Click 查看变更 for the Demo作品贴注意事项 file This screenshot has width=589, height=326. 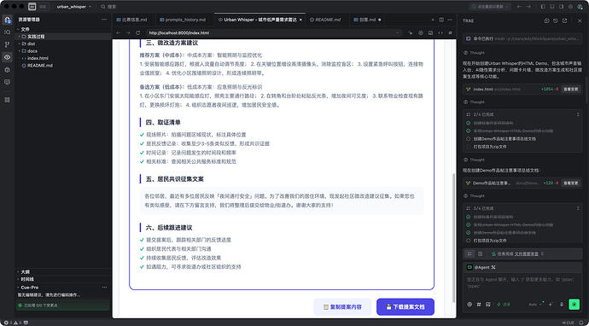pos(571,183)
